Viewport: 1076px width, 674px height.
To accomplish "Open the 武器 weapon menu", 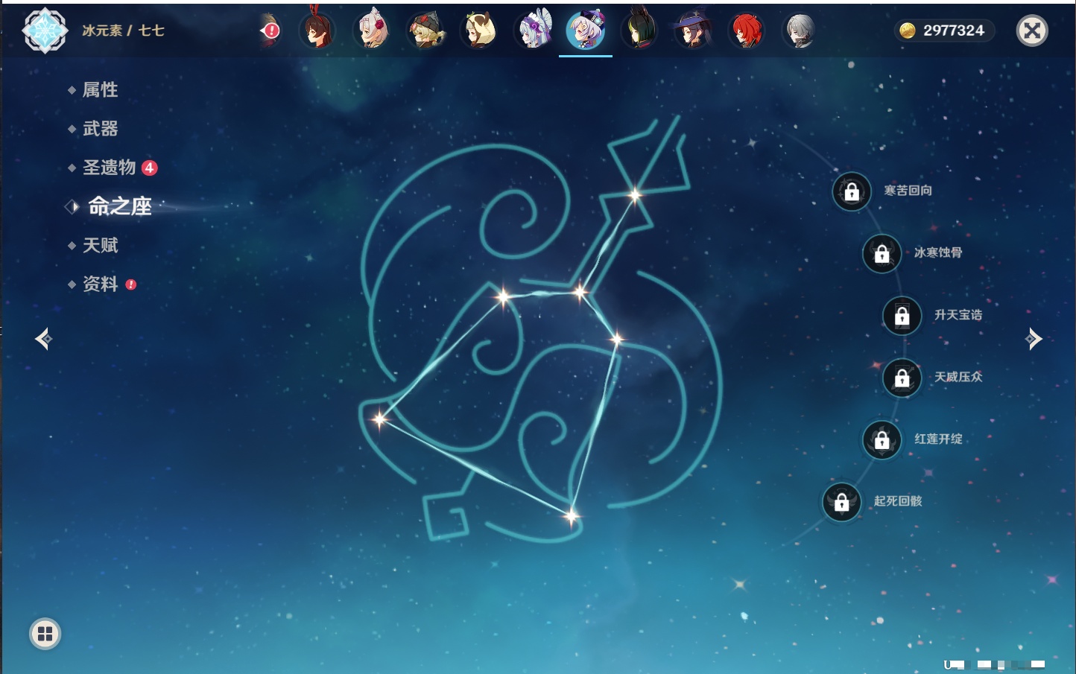I will [100, 129].
